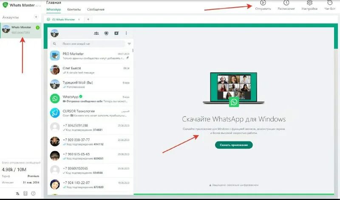Switch to the WhatsApp main tab

(x=54, y=9)
